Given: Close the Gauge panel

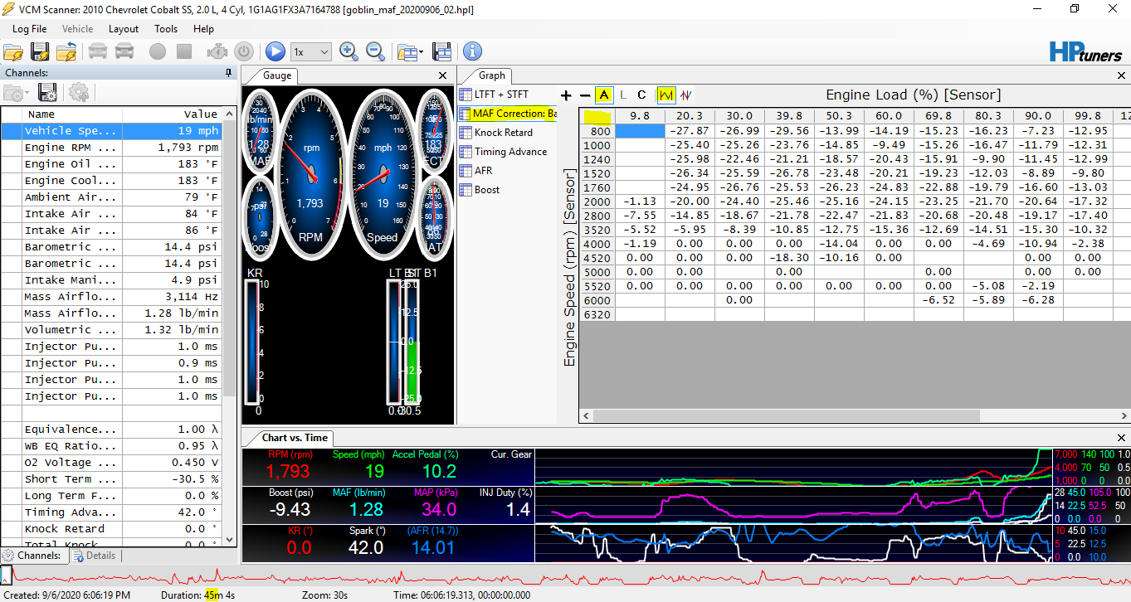Looking at the screenshot, I should click(443, 75).
